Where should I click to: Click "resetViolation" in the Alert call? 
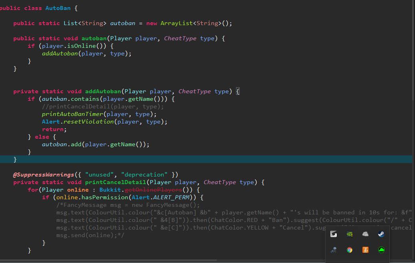coord(88,122)
